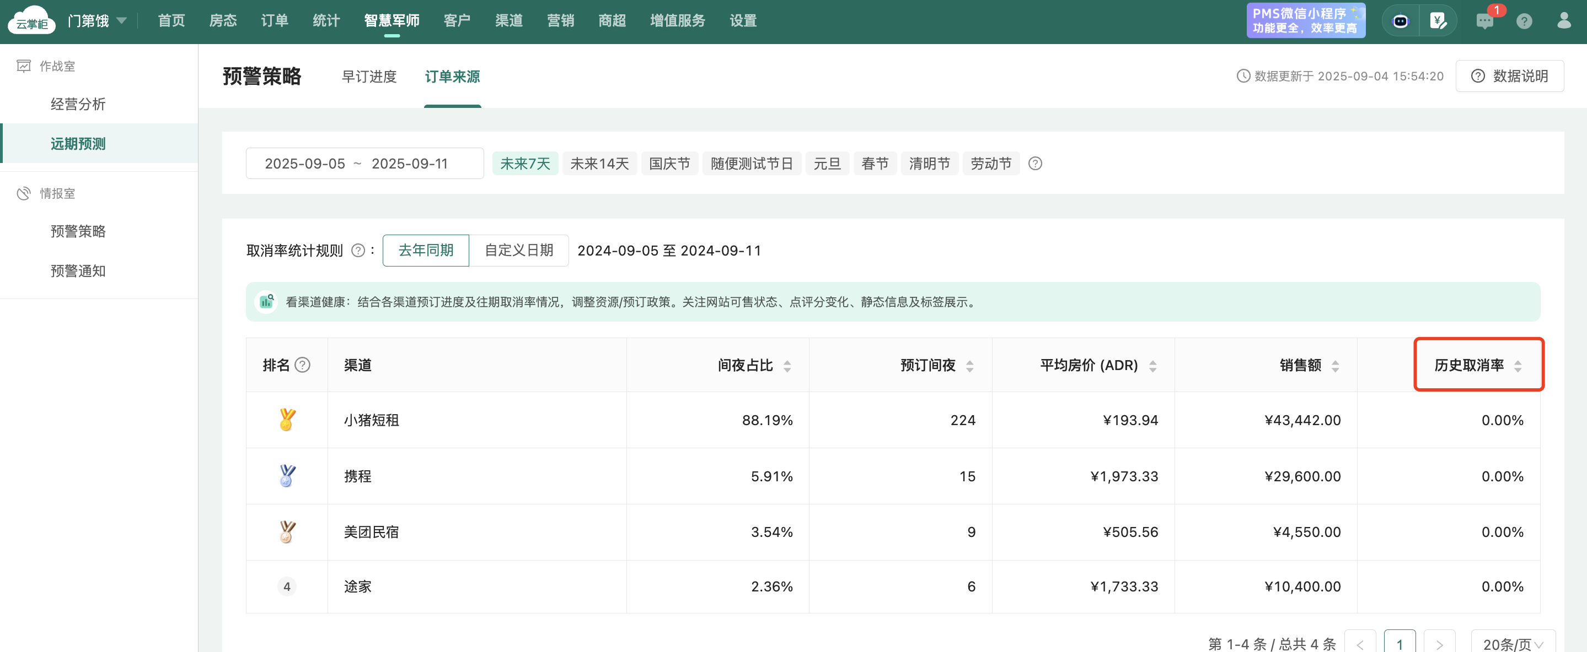Click the 排名 help icon
The width and height of the screenshot is (1587, 652).
(x=303, y=365)
